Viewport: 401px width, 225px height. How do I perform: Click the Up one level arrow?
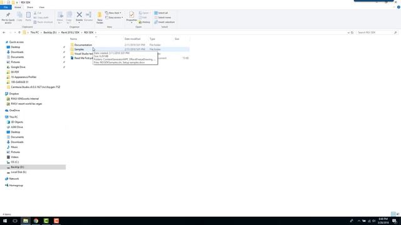click(x=19, y=32)
